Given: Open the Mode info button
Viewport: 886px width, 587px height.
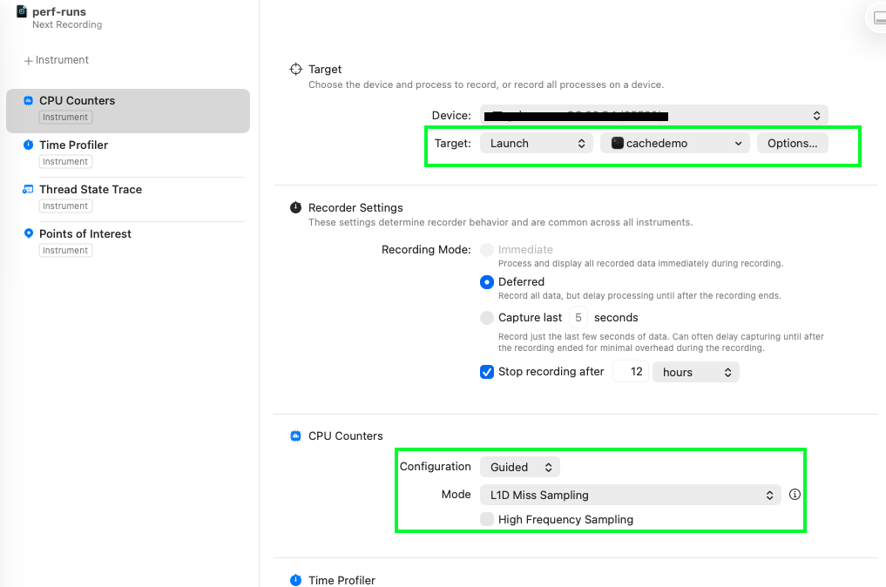Looking at the screenshot, I should click(795, 495).
